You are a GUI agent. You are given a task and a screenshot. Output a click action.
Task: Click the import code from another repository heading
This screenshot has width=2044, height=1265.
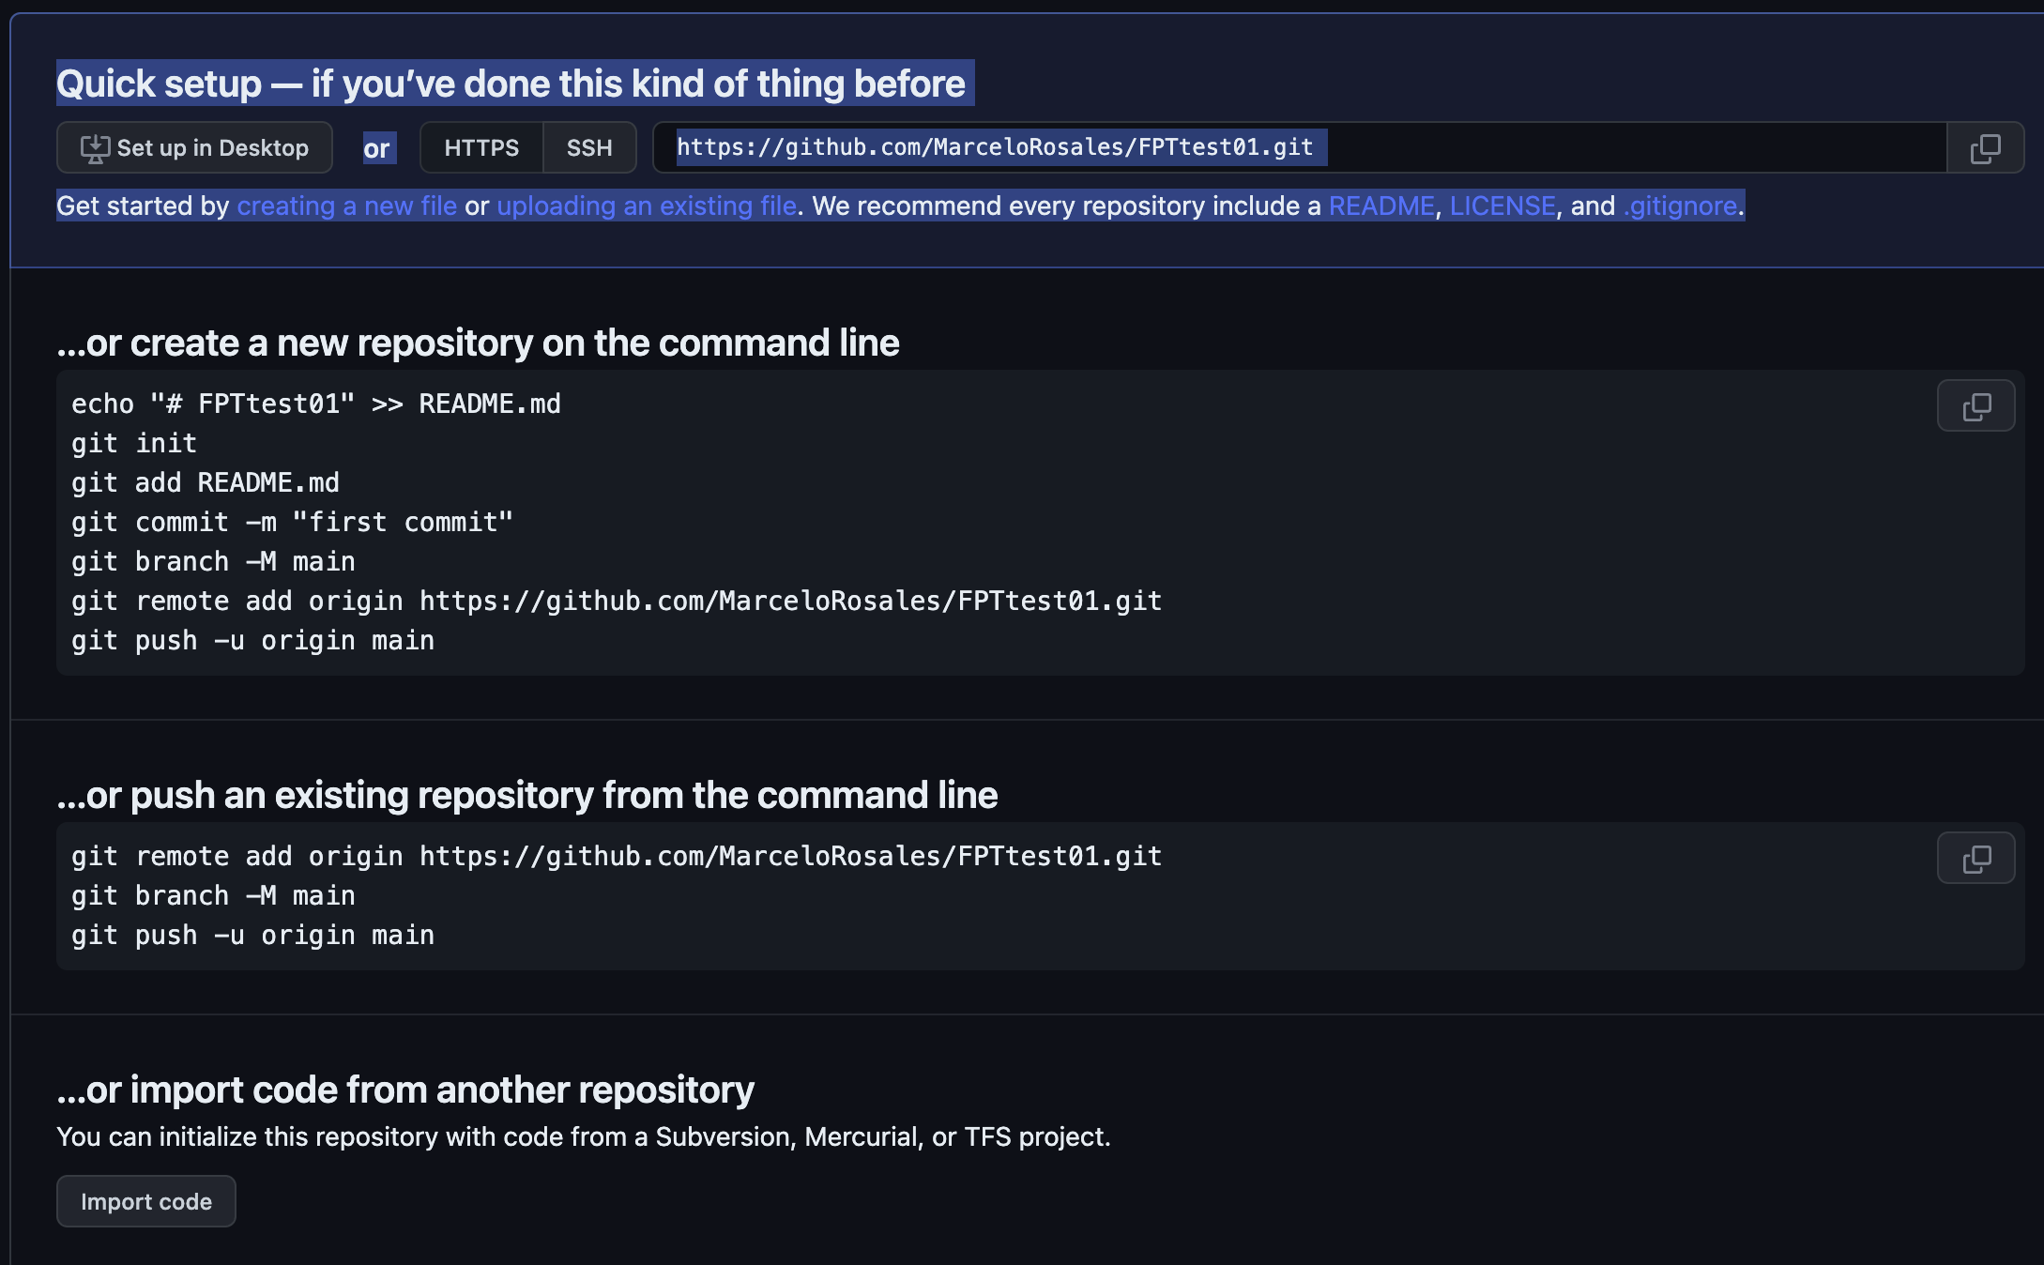tap(405, 1090)
